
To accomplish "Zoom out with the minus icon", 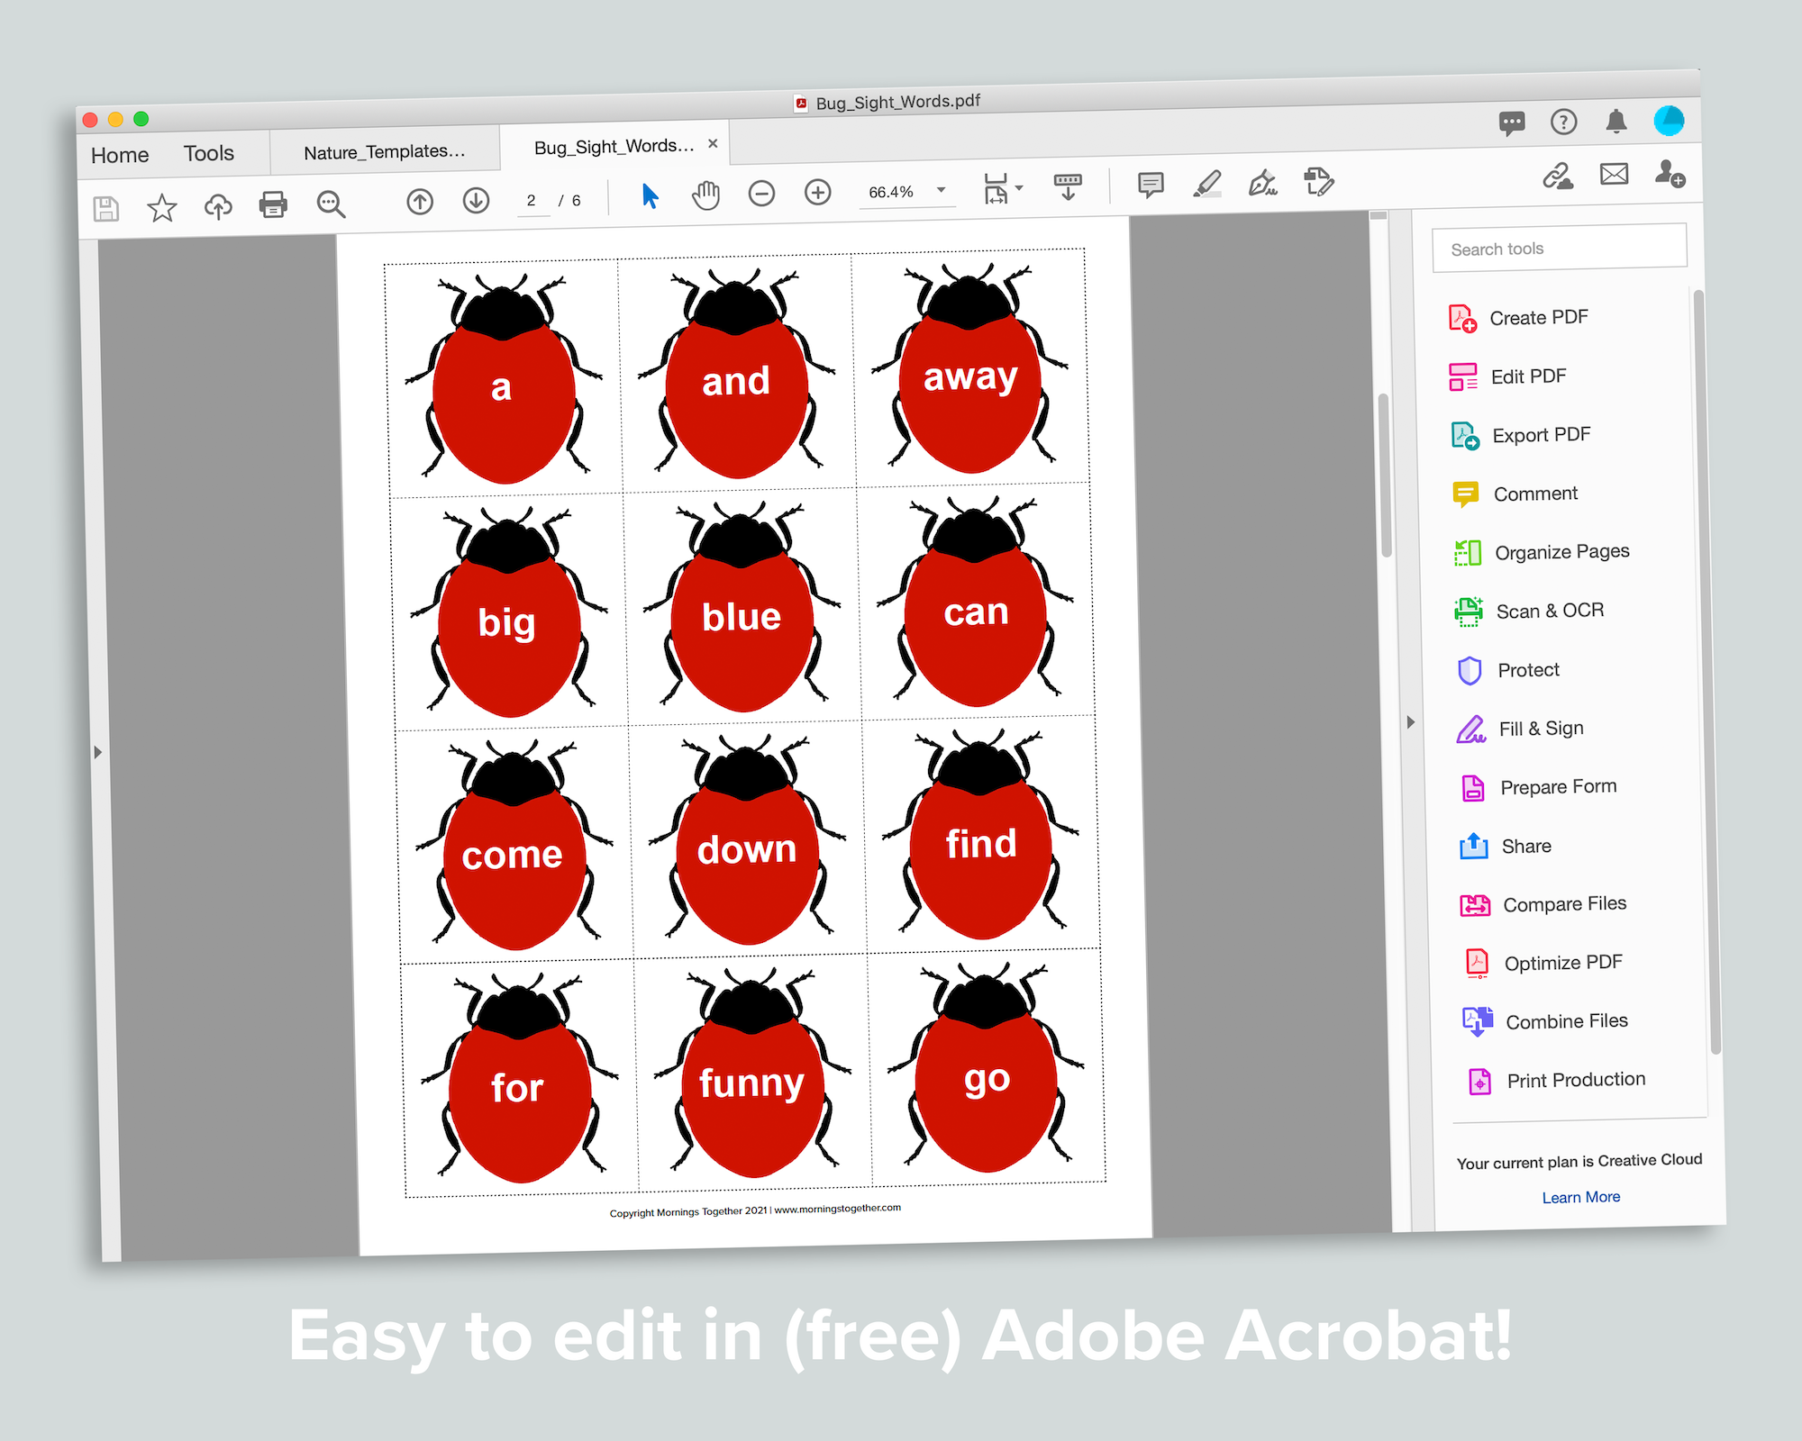I will [761, 193].
